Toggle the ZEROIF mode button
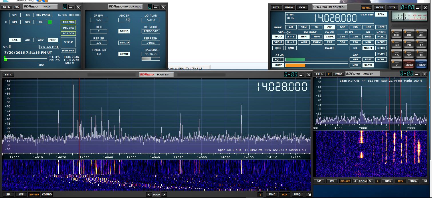 [124, 43]
